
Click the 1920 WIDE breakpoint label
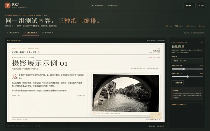(x=201, y=26)
